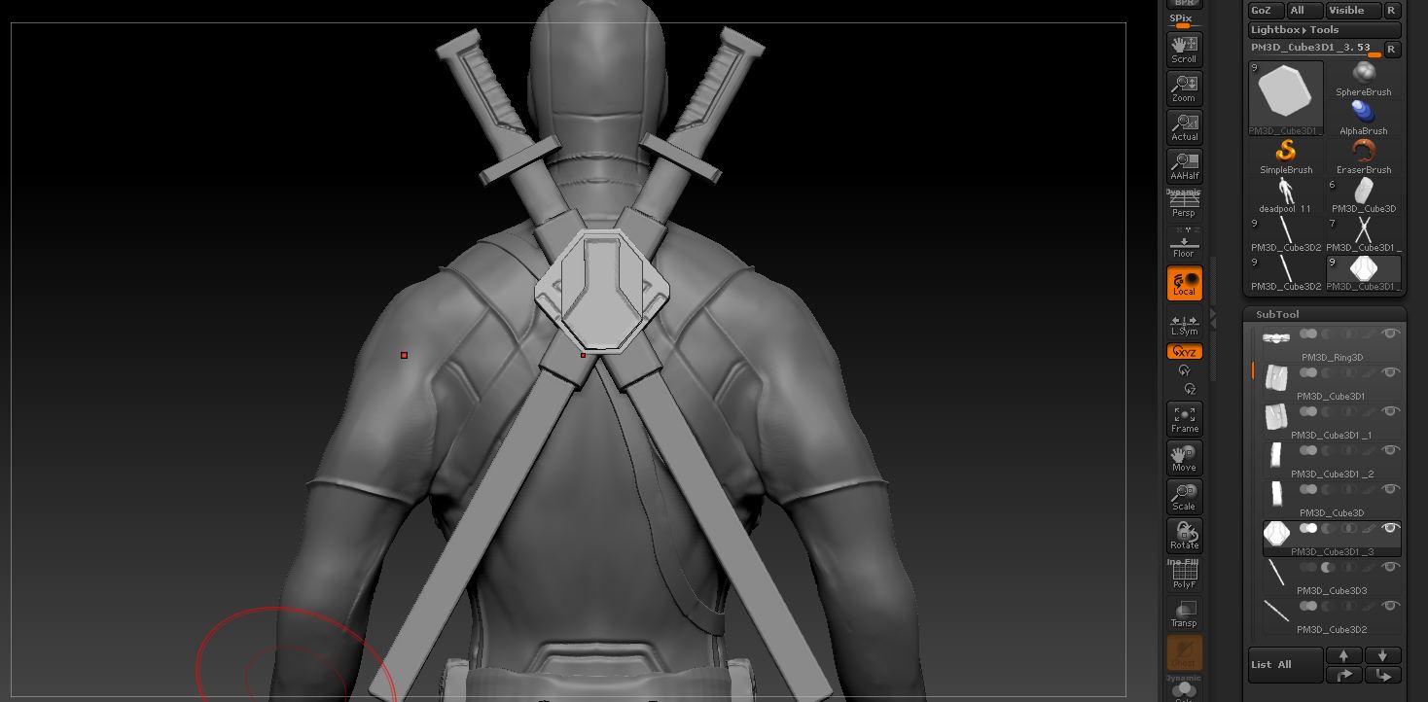This screenshot has width=1428, height=702.
Task: Open Lightbox Tools
Action: 1325,30
